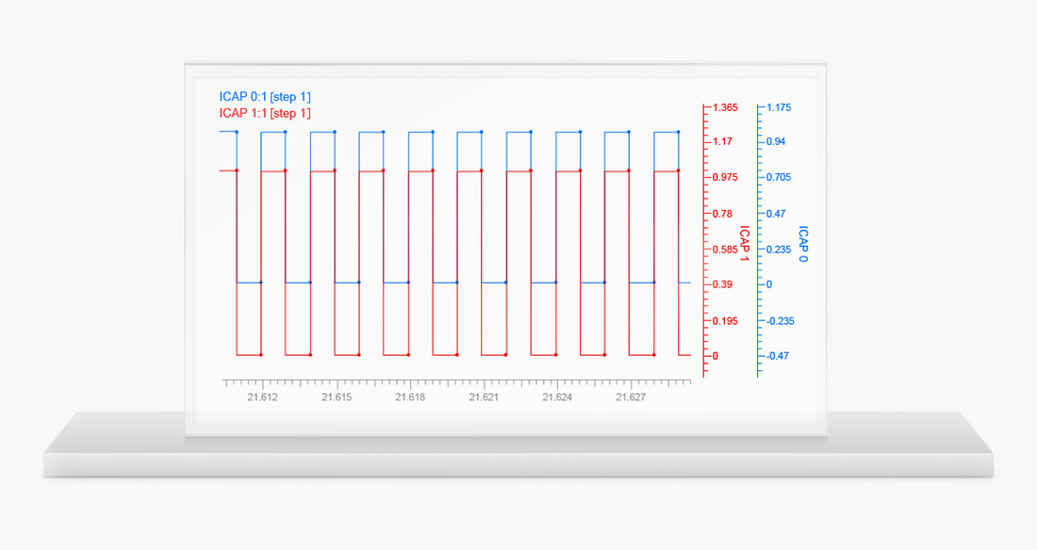
Task: Click the 21.624 time axis label
Action: coord(557,398)
